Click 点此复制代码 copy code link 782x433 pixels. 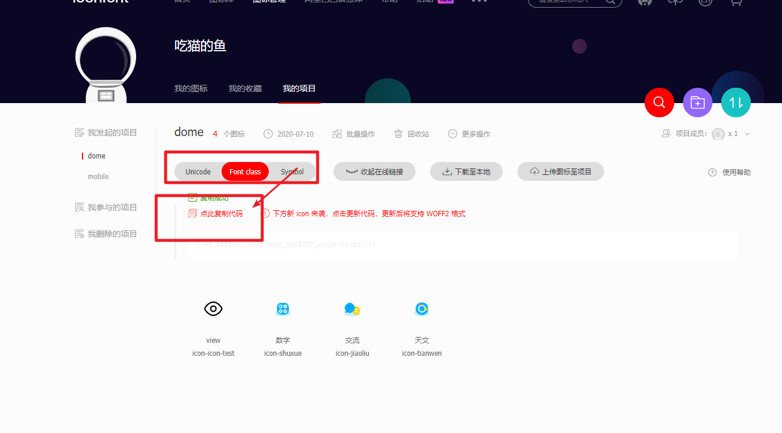tap(216, 213)
